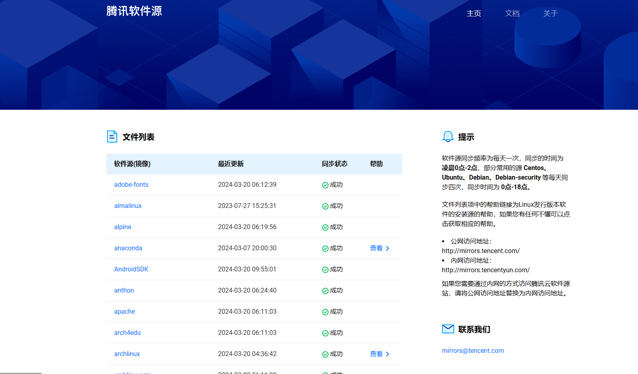
Task: Click the success check icon for anaconda
Action: (325, 249)
